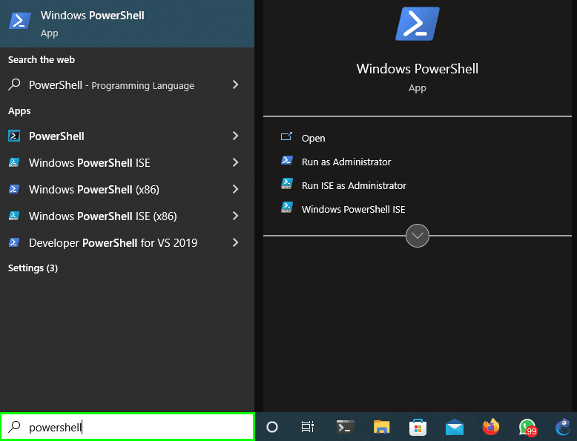Select Windows PowerShell (x86) app result
Image resolution: width=577 pixels, height=441 pixels.
tap(94, 190)
